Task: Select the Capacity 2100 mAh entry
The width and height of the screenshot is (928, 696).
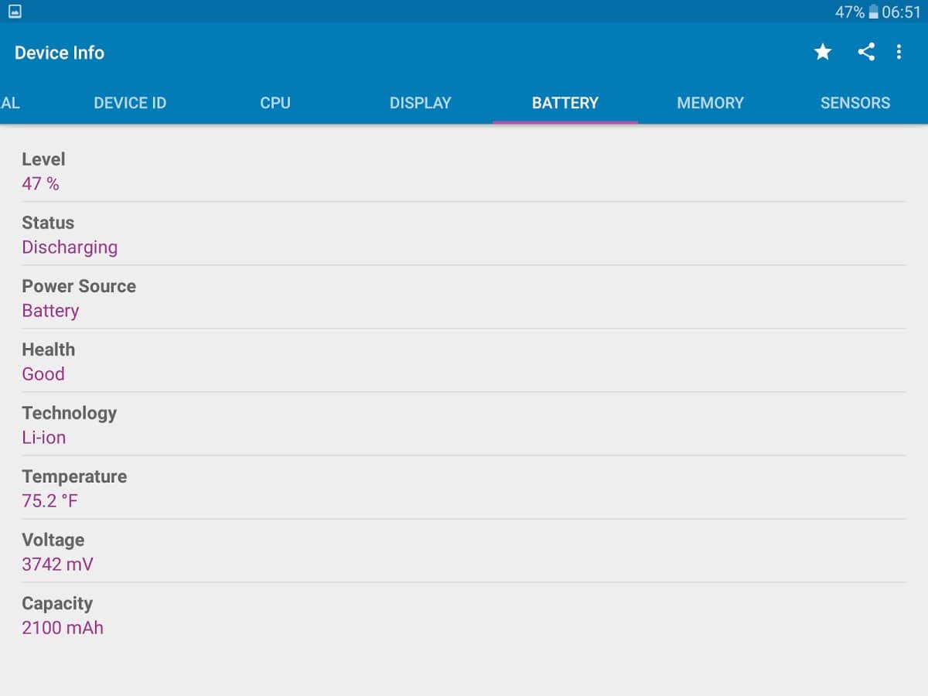Action: [x=464, y=615]
